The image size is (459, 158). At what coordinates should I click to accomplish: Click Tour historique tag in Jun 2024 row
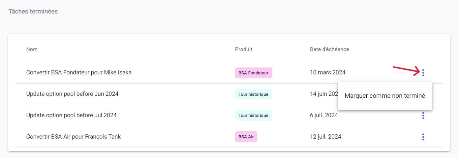(253, 94)
